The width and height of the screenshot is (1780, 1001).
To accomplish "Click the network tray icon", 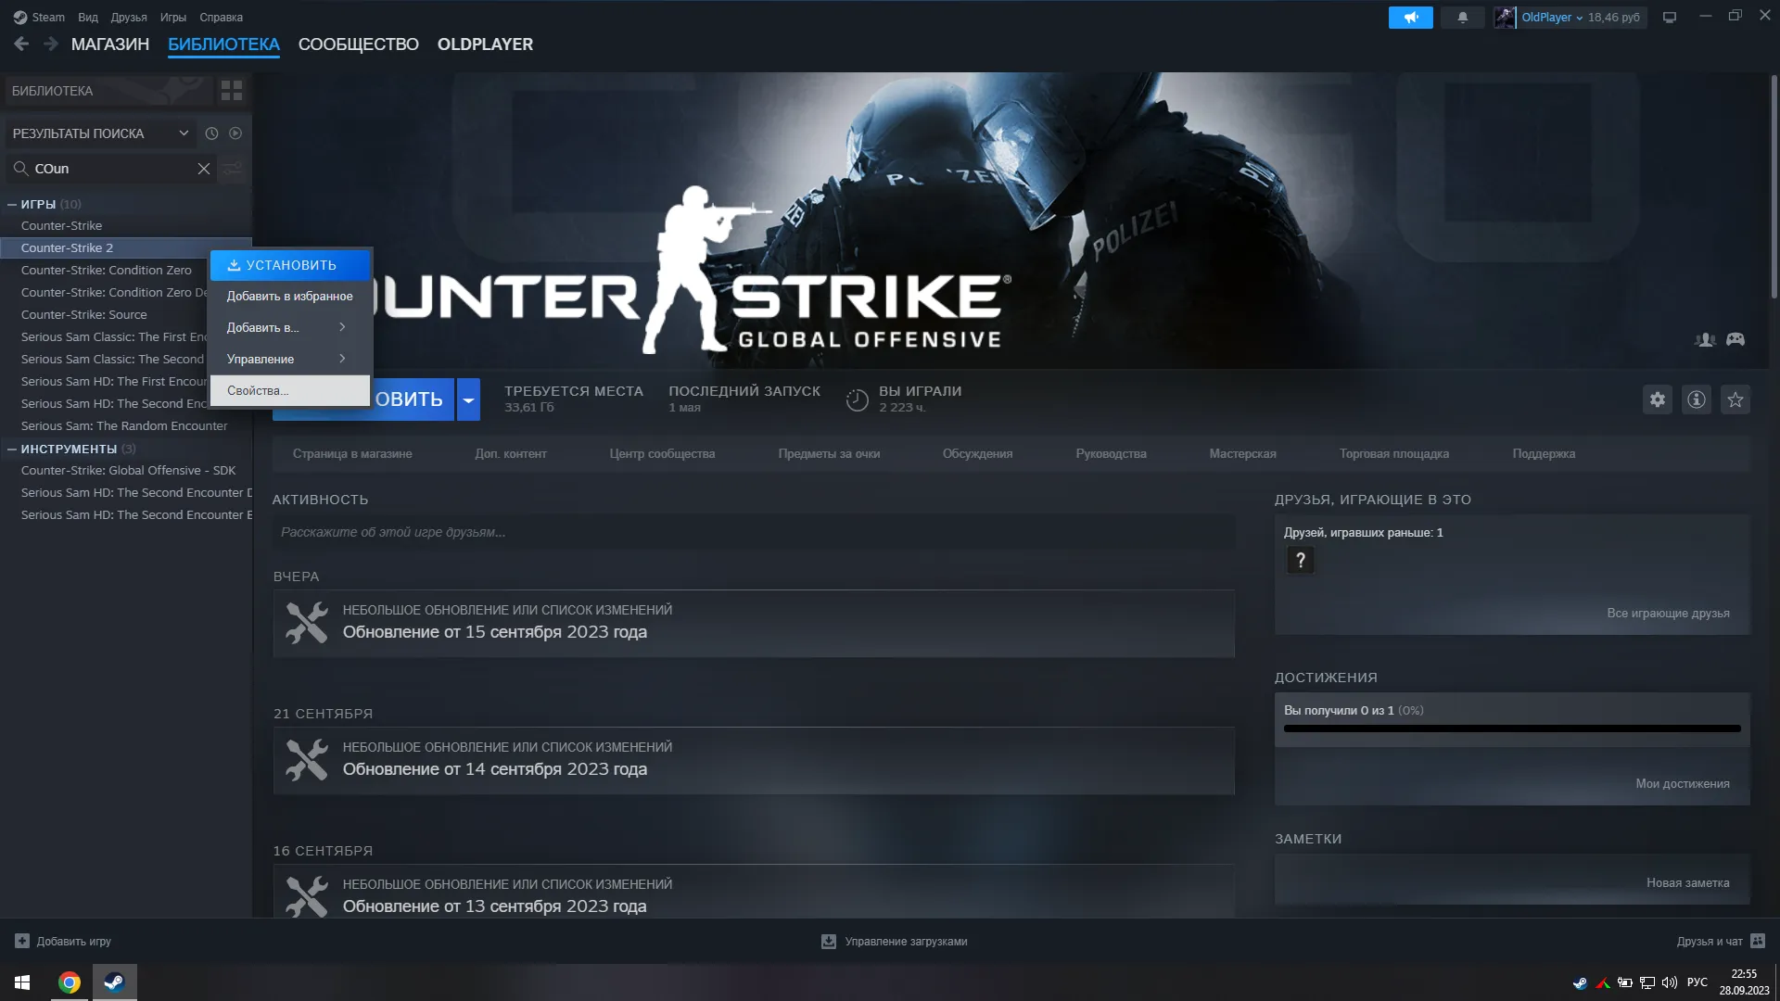I will click(1647, 982).
